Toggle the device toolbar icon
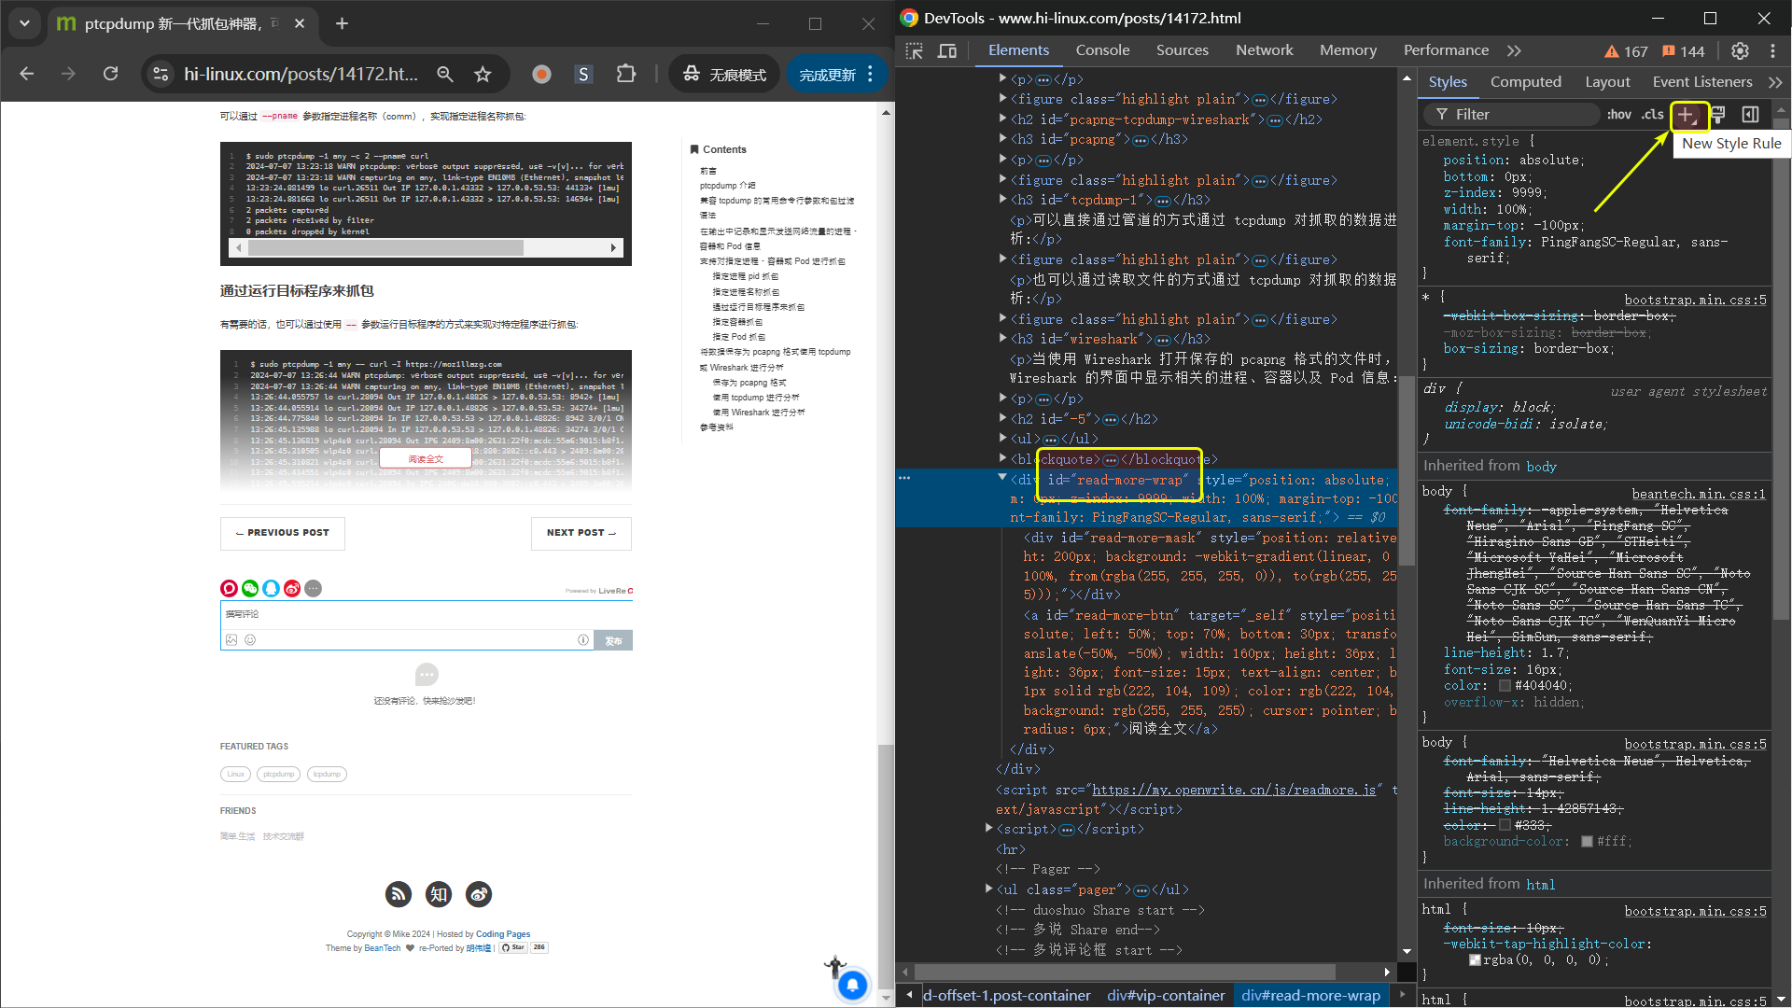The width and height of the screenshot is (1792, 1008). [946, 51]
